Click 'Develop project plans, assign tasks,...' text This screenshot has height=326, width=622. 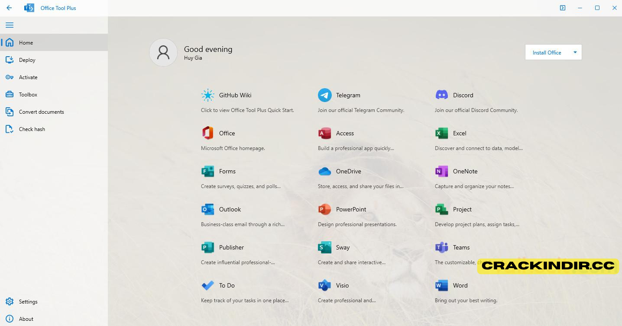477,224
